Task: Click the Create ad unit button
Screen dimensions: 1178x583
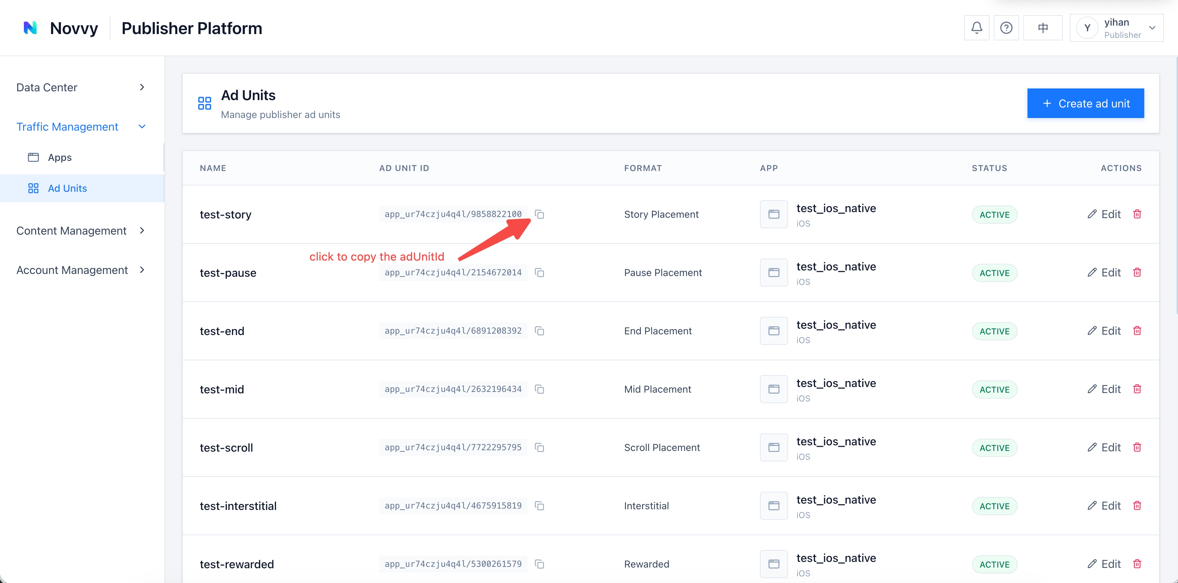Action: coord(1086,103)
